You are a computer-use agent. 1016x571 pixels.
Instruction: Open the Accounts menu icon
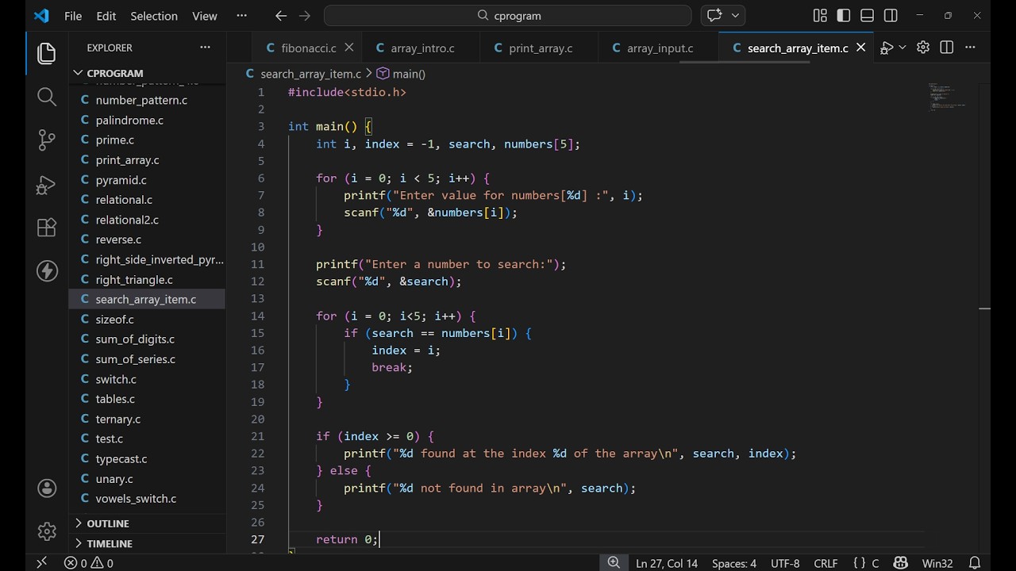[47, 488]
